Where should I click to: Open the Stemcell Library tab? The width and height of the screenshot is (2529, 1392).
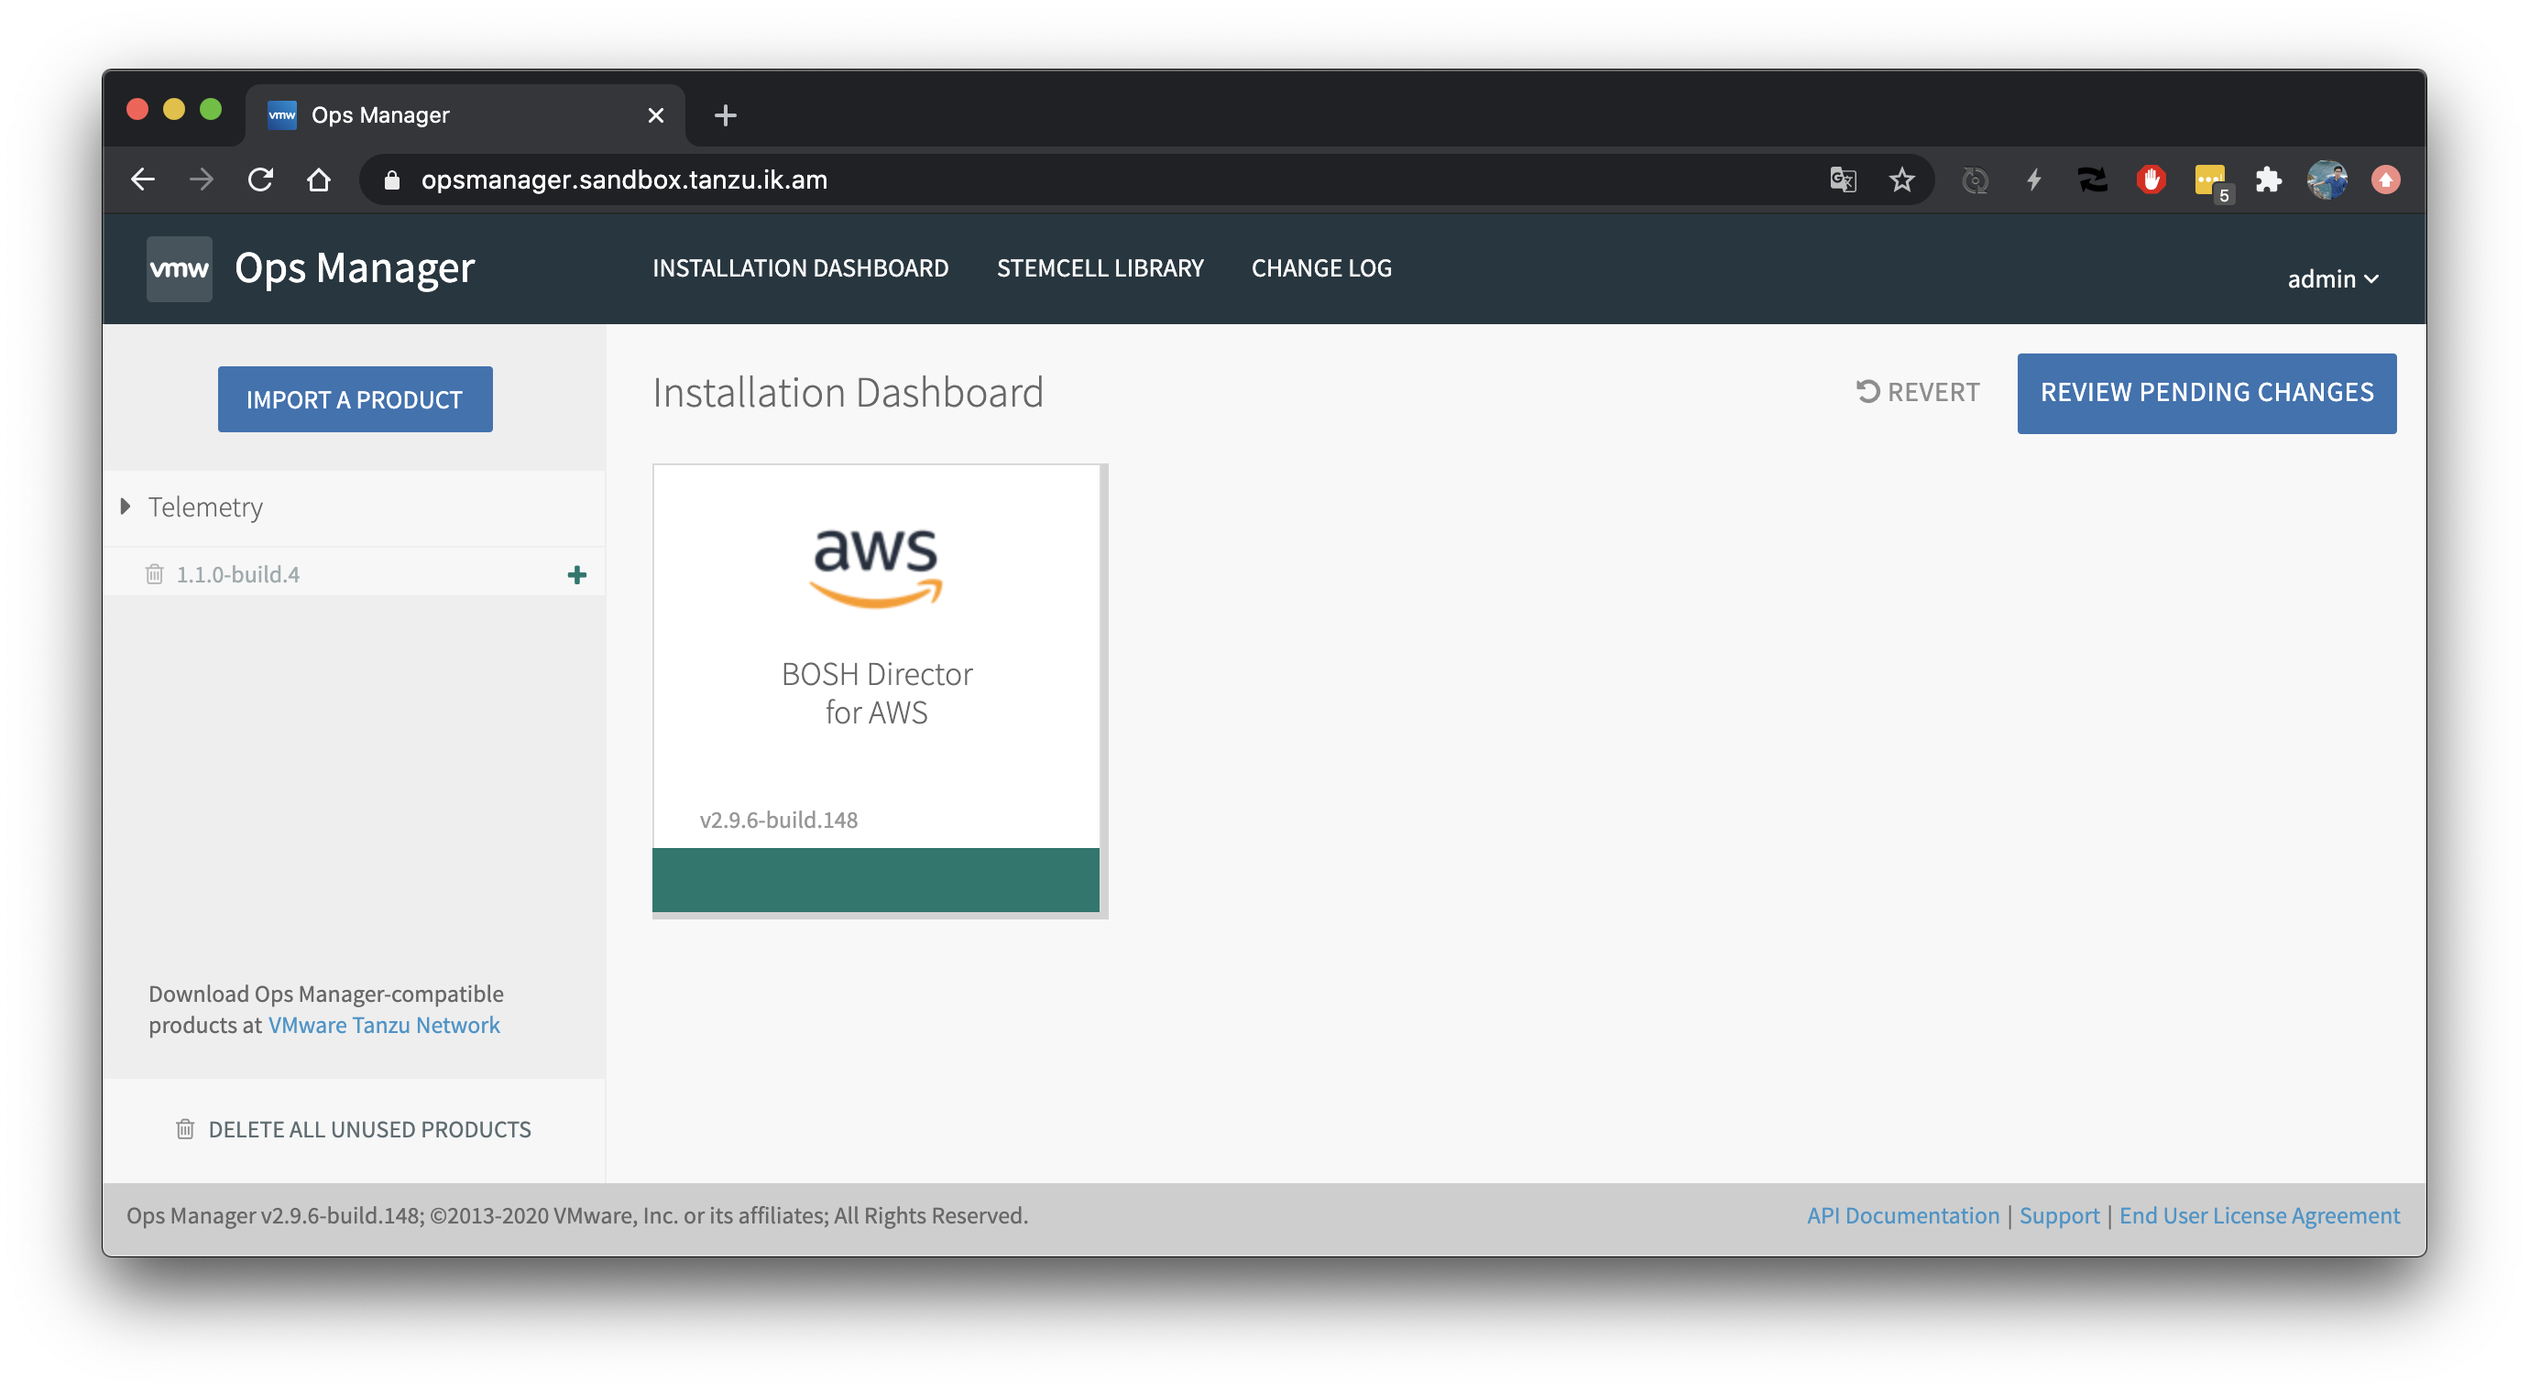click(x=1100, y=269)
